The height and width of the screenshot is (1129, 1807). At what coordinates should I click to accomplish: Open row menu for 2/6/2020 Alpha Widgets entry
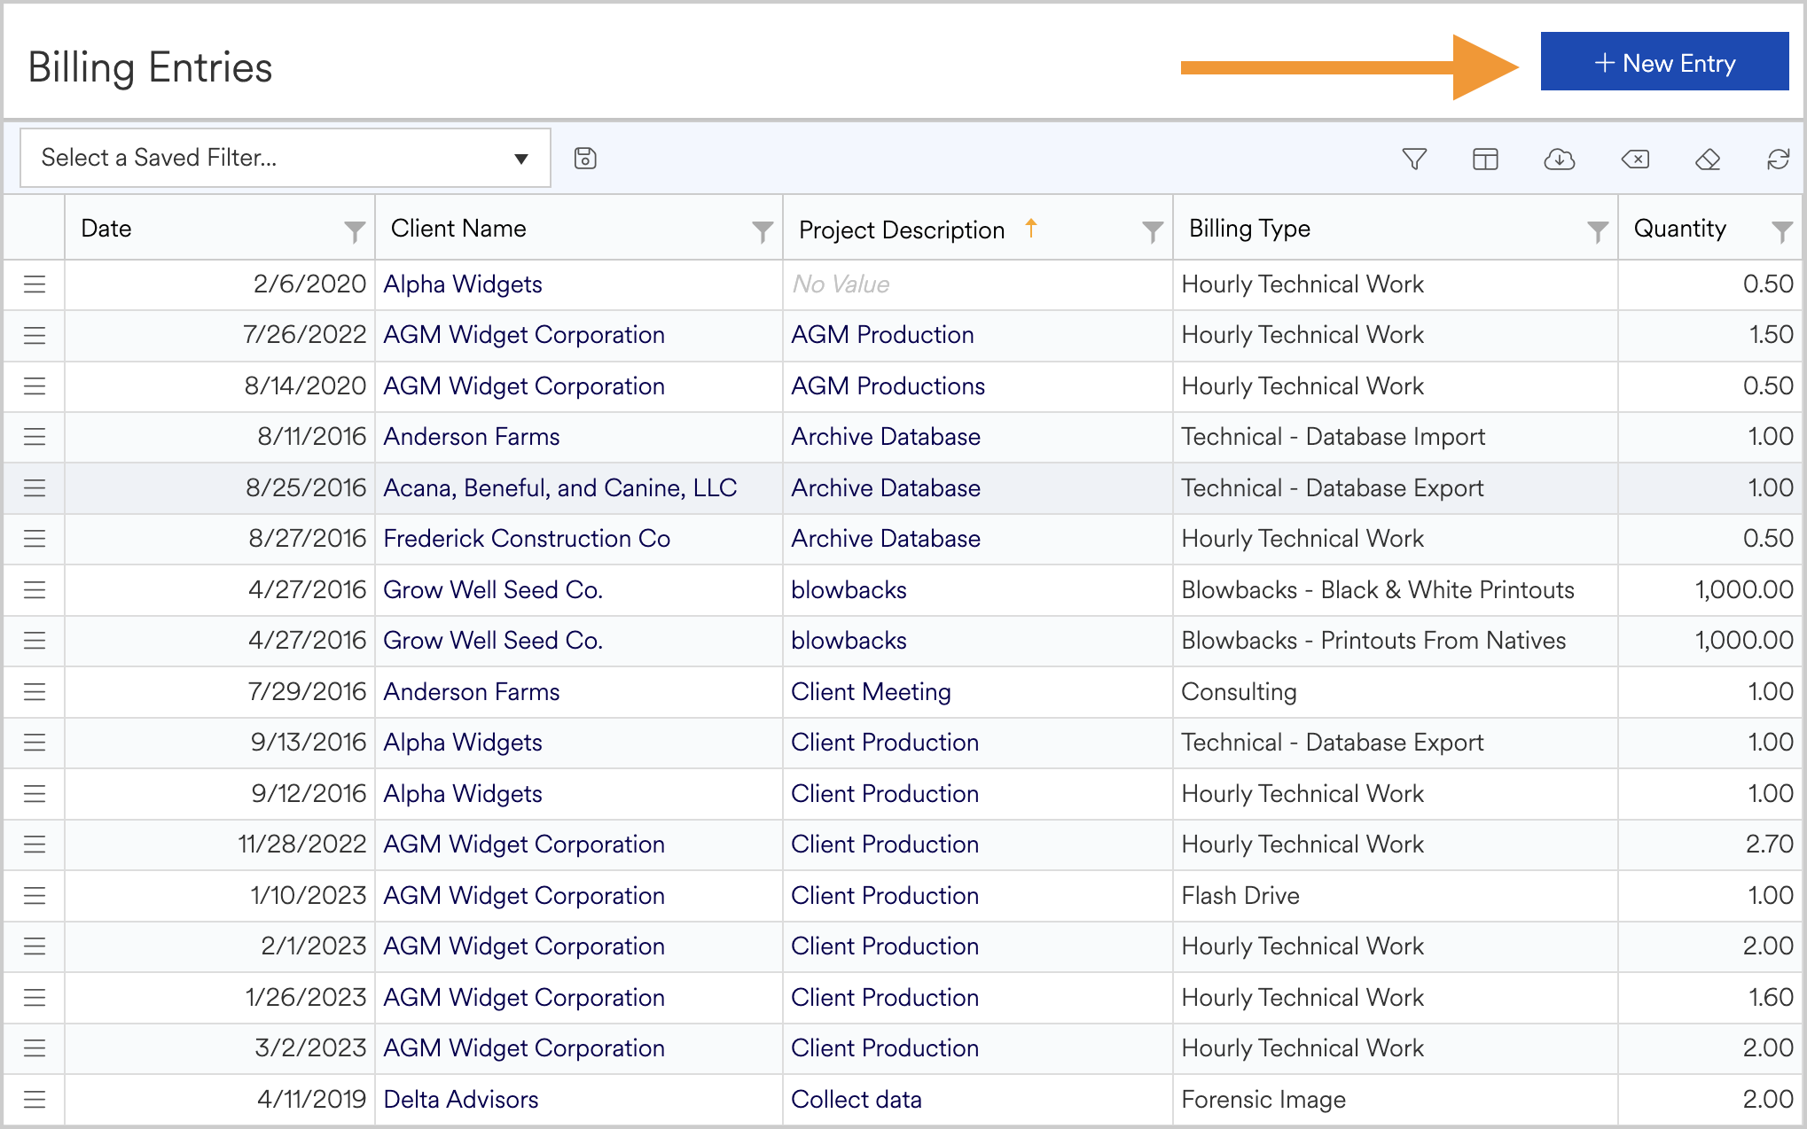pyautogui.click(x=35, y=284)
